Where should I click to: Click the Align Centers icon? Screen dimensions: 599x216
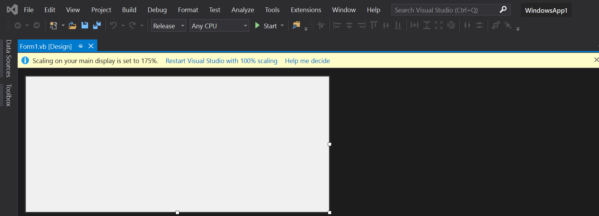tap(349, 25)
